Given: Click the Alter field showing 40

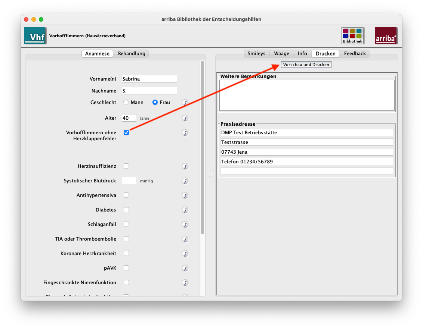Looking at the screenshot, I should (129, 118).
